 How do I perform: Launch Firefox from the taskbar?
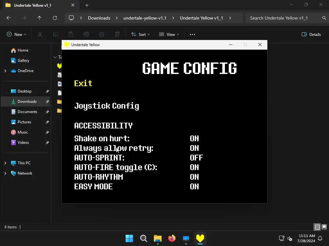(x=172, y=238)
